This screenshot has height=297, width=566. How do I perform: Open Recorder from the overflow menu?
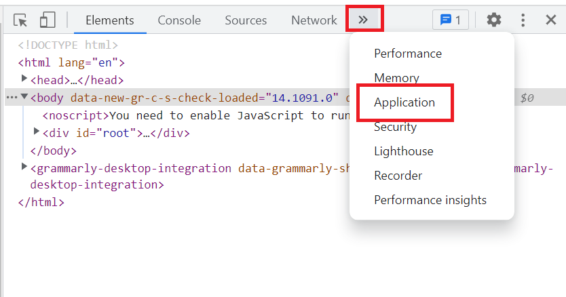(398, 176)
